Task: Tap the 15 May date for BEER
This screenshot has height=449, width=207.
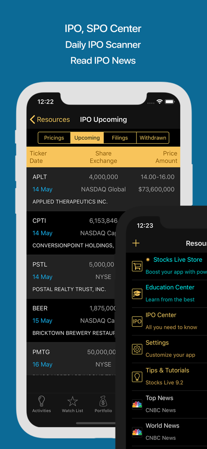Action: tap(42, 321)
